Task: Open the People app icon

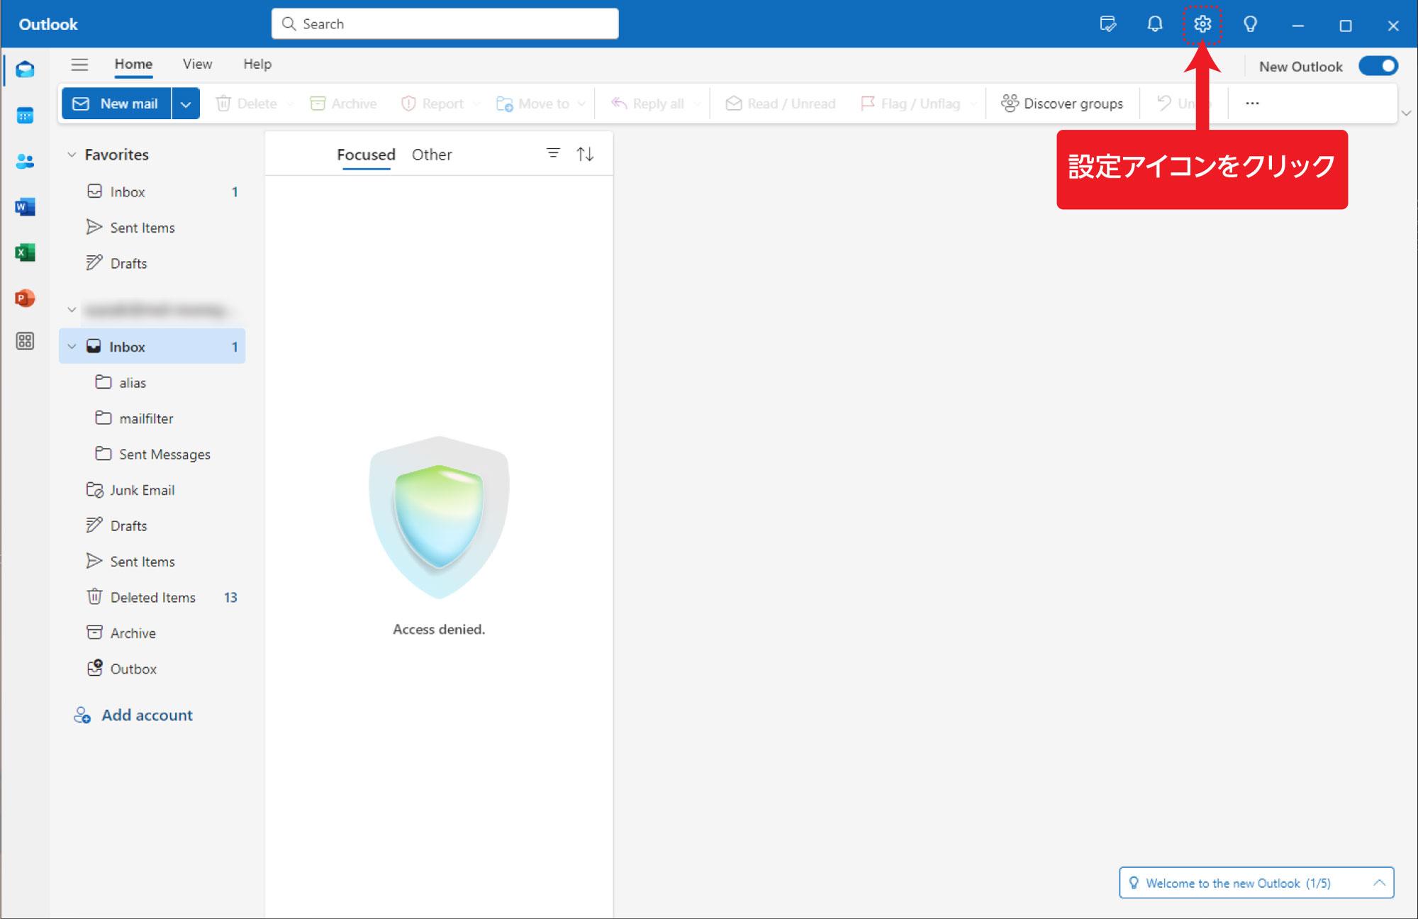Action: click(25, 161)
